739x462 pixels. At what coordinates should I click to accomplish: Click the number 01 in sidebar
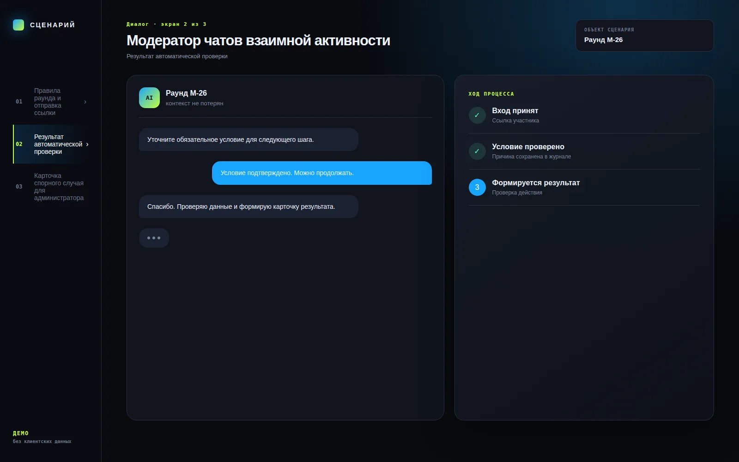19,102
